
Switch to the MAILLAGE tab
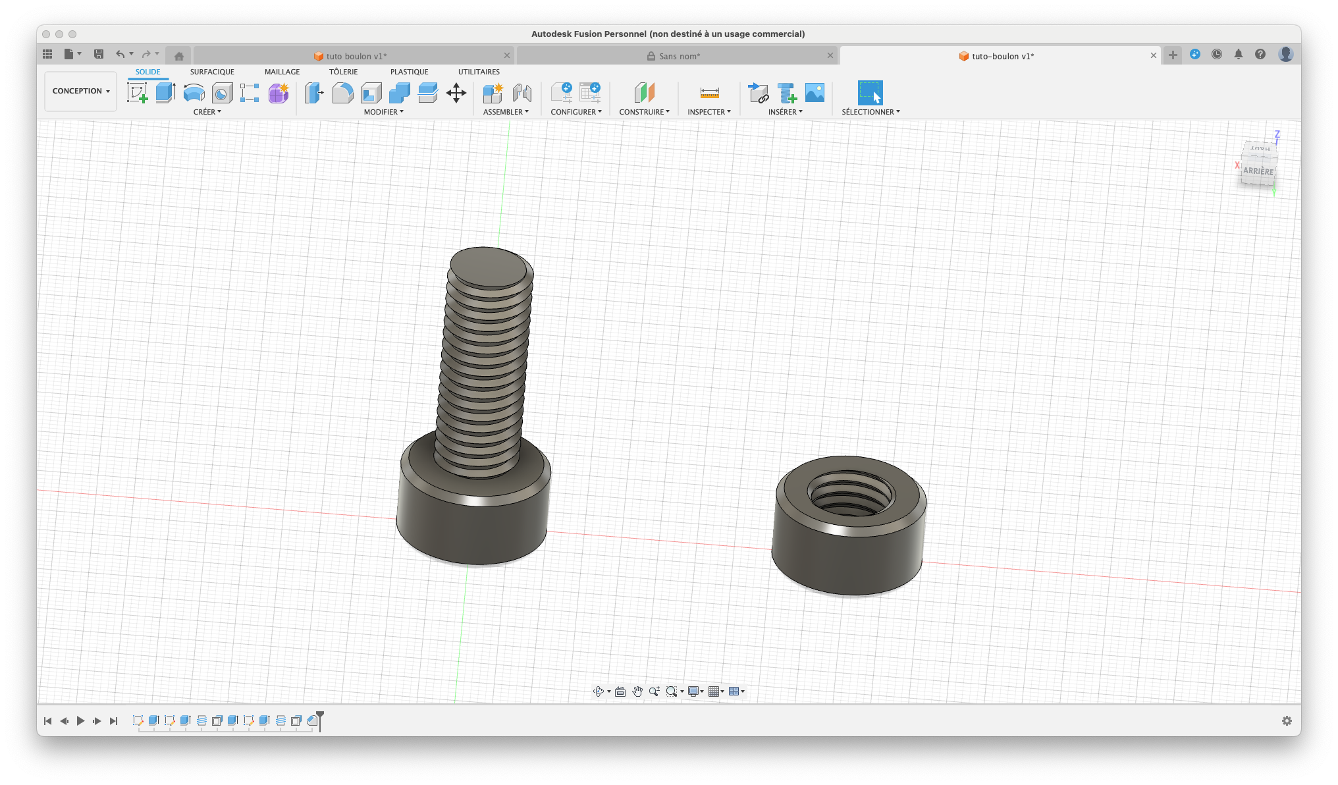coord(282,72)
